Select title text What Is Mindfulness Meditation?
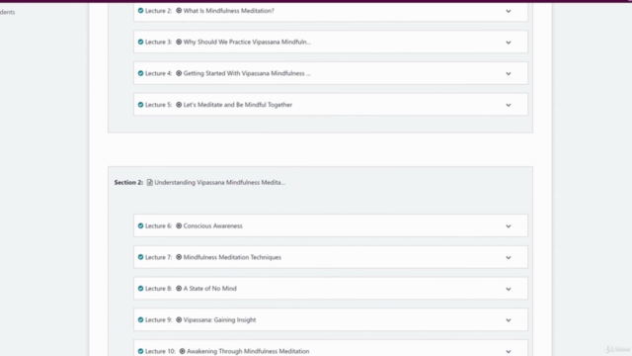The width and height of the screenshot is (632, 356). pos(228,11)
